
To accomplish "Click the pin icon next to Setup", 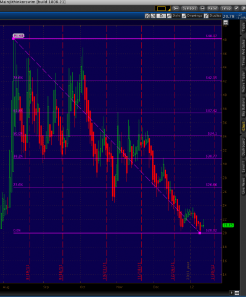I will [237, 8].
